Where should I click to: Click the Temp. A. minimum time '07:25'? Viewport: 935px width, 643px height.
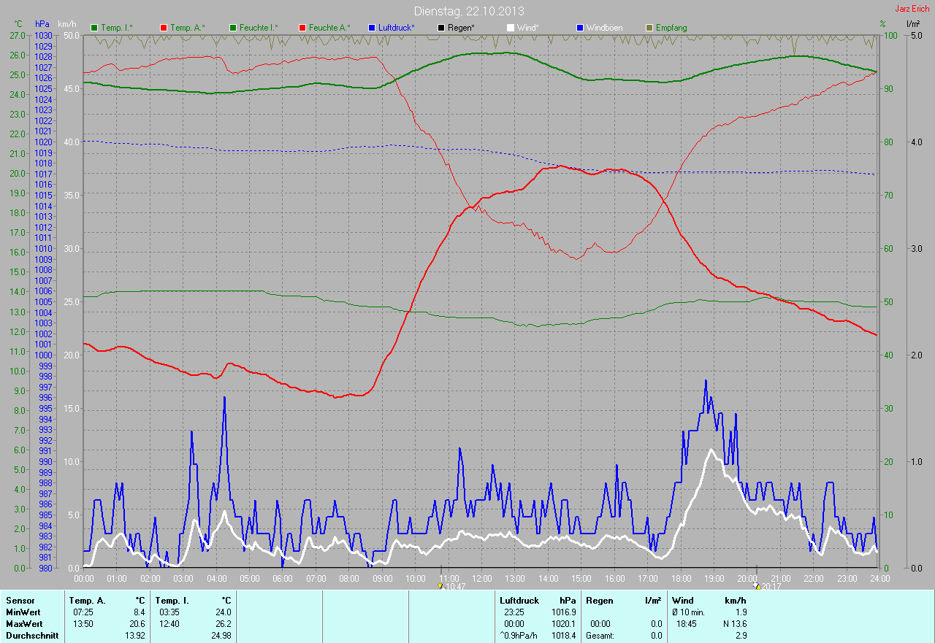(82, 612)
